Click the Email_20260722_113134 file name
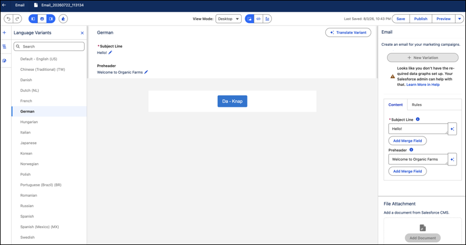The image size is (466, 245). click(x=62, y=5)
